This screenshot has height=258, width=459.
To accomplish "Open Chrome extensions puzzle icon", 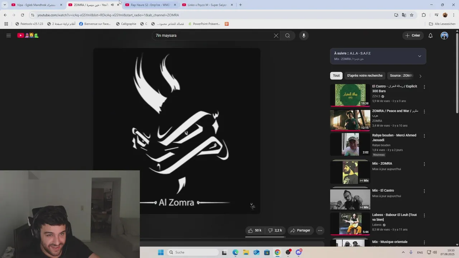I will point(424,15).
